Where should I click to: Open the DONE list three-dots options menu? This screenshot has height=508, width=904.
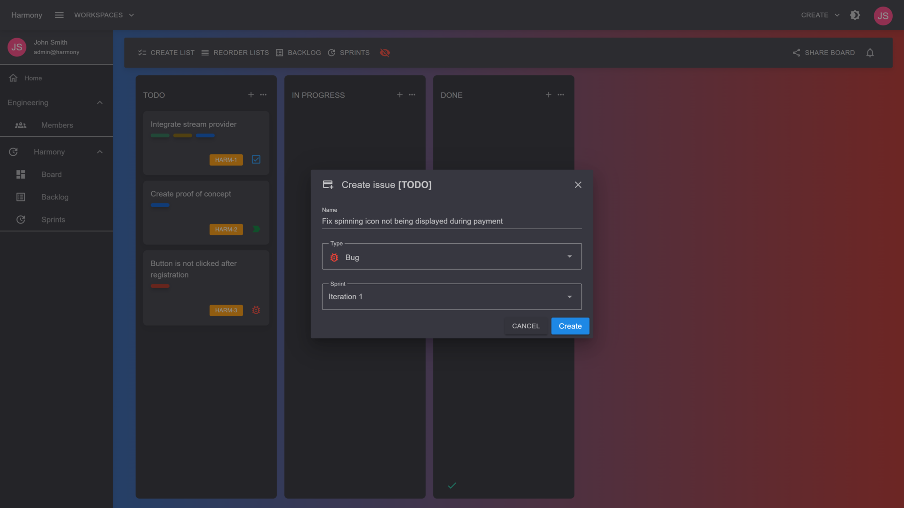(x=561, y=95)
